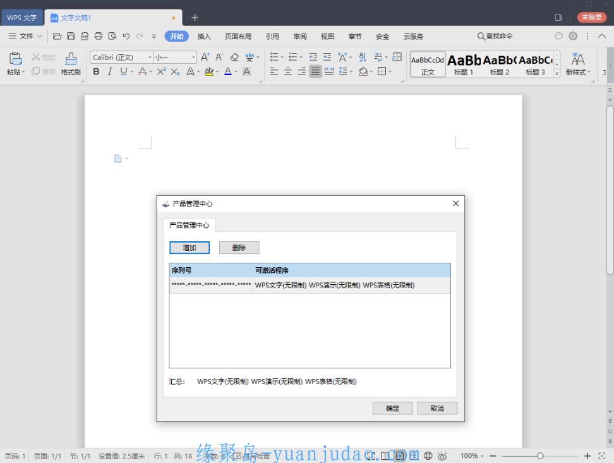Image resolution: width=614 pixels, height=463 pixels.
Task: Confirm with the OK (确定) button
Action: (x=392, y=408)
